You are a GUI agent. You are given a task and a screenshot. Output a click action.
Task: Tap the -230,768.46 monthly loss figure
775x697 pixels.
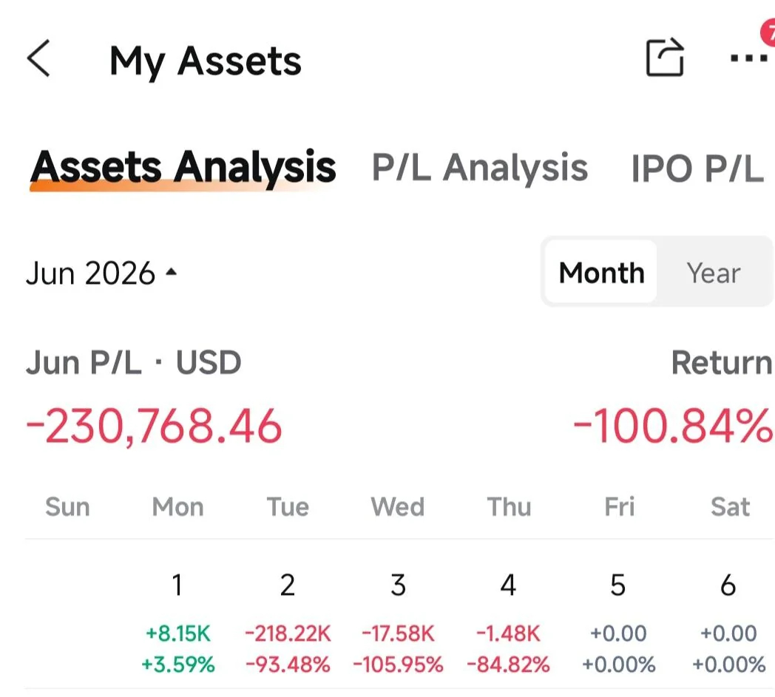154,426
